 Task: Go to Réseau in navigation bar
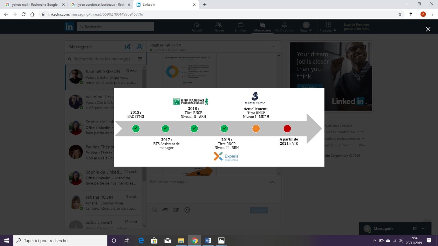218,27
